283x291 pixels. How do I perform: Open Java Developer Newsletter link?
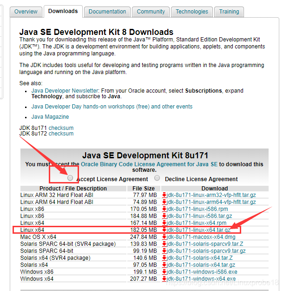click(65, 91)
